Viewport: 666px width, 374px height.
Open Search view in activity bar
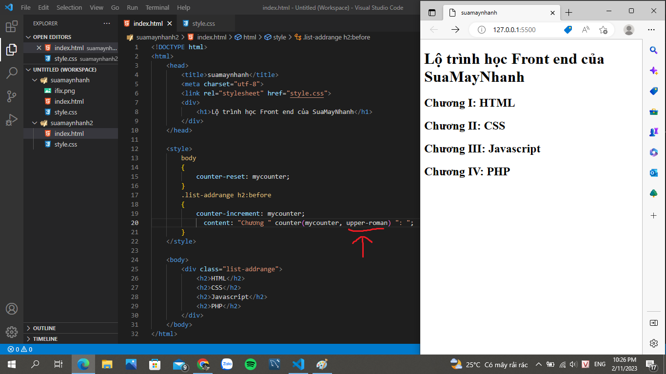(x=12, y=73)
